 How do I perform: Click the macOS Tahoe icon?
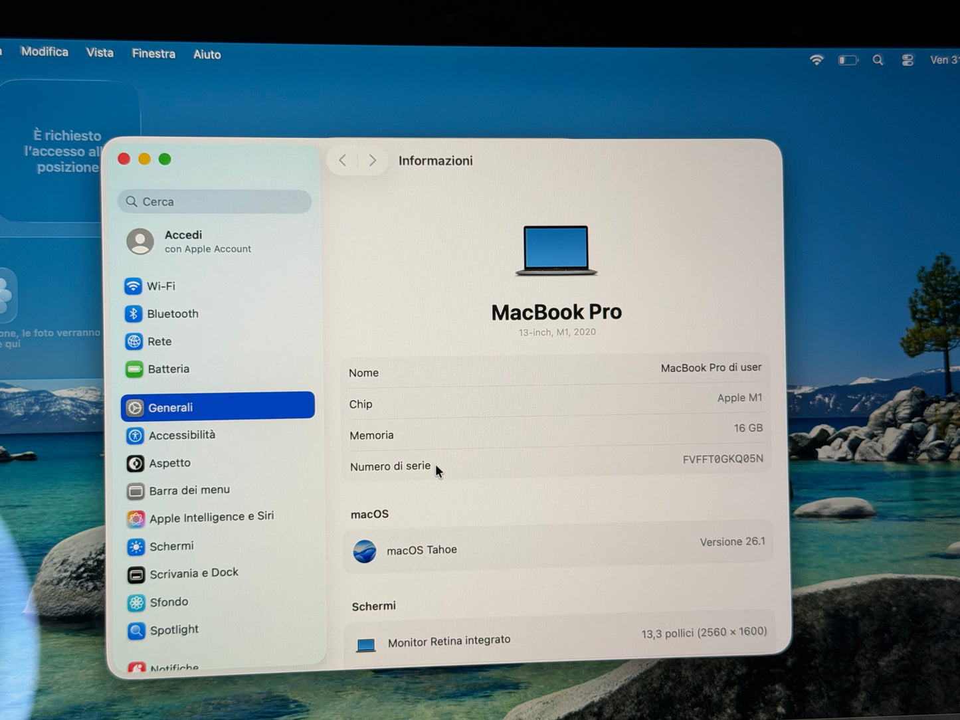(364, 551)
